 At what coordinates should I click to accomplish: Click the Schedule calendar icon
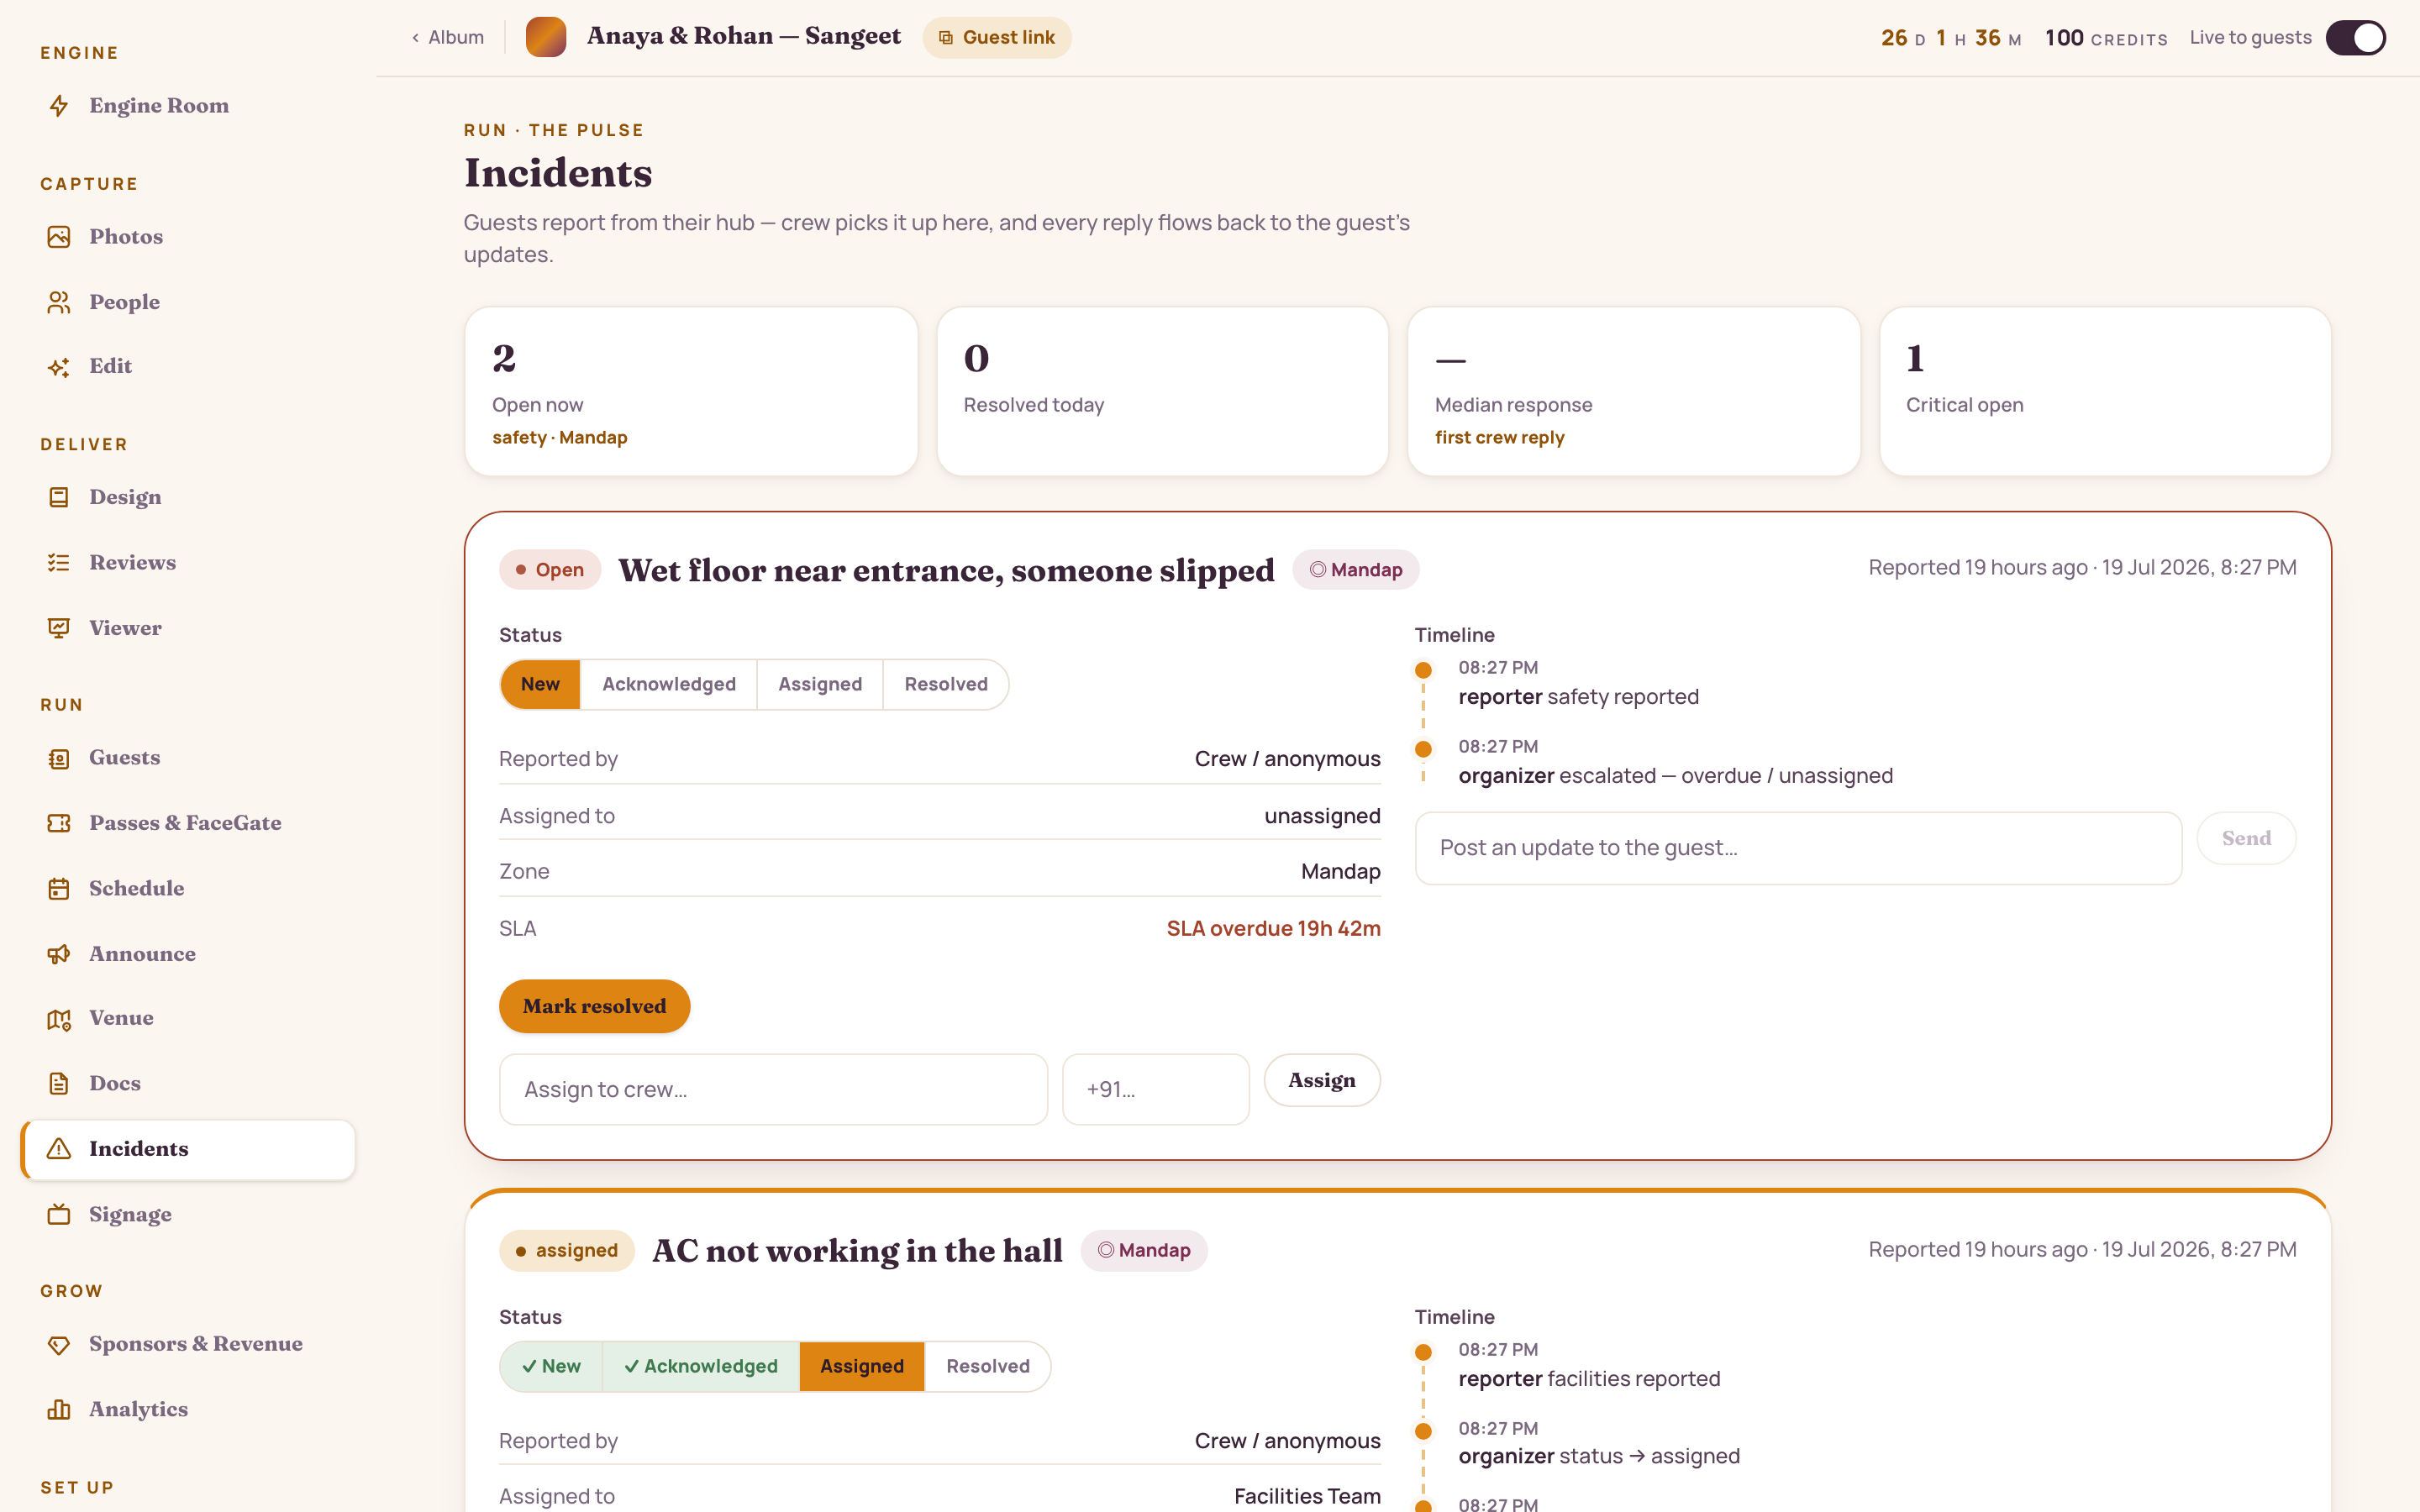(59, 888)
